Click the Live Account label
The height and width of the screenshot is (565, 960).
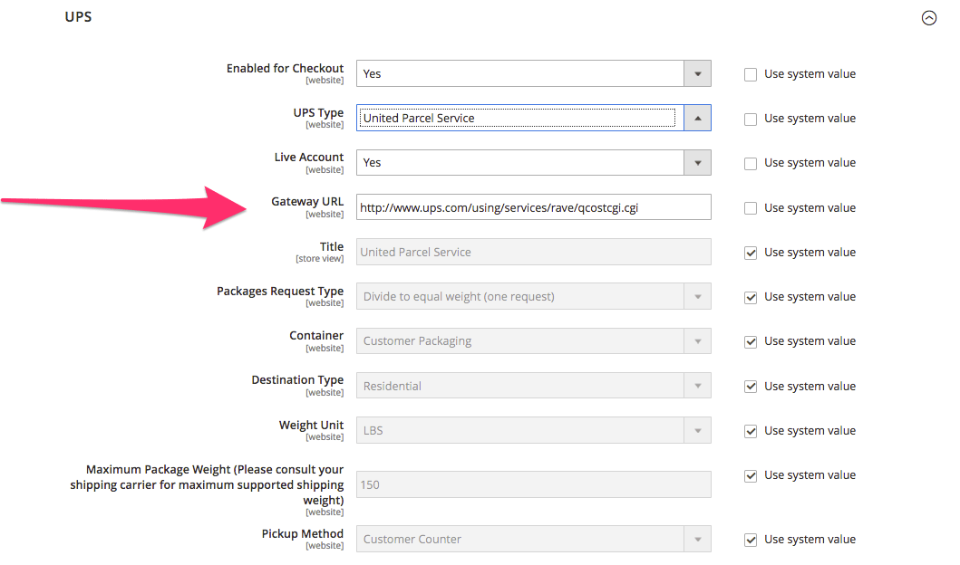point(309,158)
